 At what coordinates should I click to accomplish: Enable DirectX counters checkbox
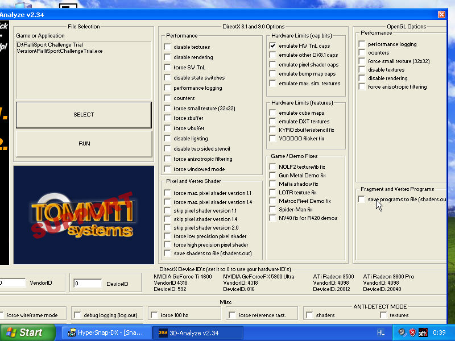click(167, 98)
